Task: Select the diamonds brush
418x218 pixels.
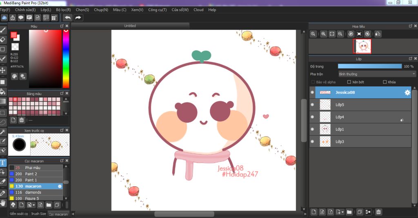Action: [36, 192]
